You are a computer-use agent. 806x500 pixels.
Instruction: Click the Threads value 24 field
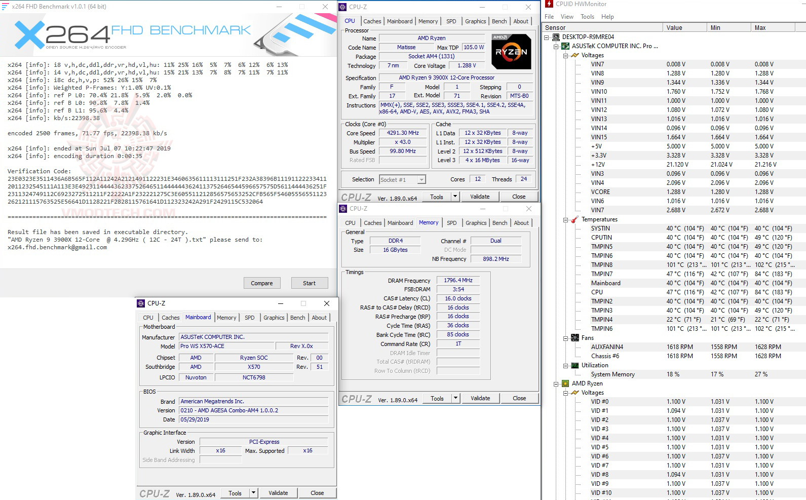[524, 179]
